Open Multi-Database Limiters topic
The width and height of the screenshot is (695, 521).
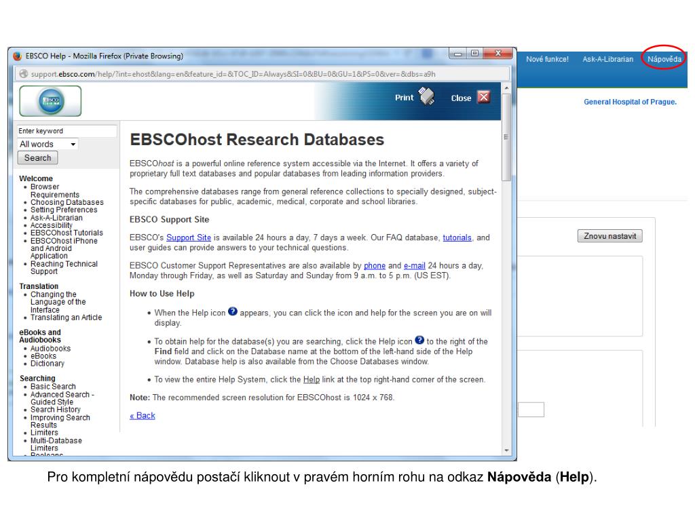(x=56, y=444)
